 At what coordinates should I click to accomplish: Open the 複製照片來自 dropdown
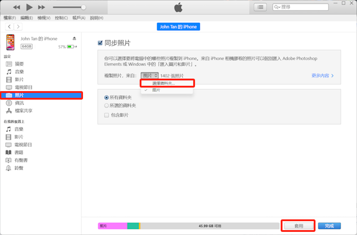click(149, 76)
